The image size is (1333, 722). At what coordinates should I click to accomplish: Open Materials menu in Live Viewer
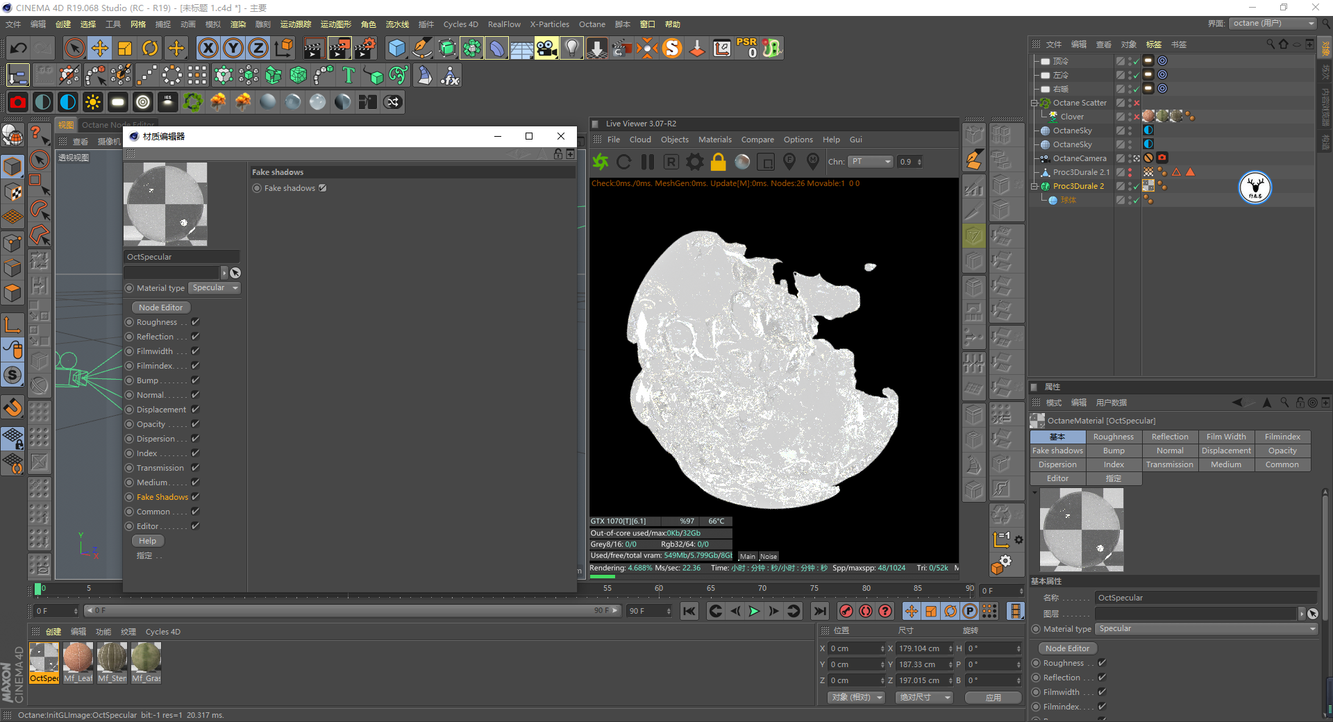715,140
